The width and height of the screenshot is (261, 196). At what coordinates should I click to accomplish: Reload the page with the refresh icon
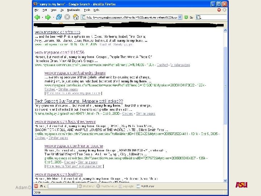coord(59,17)
